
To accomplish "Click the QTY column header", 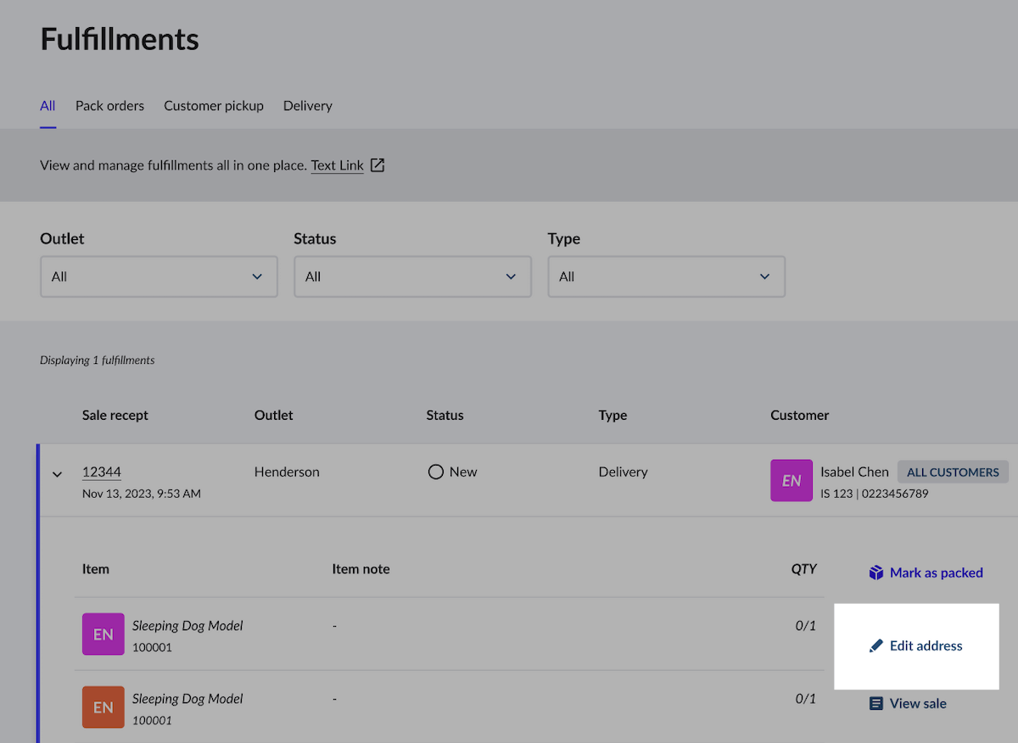I will click(803, 569).
